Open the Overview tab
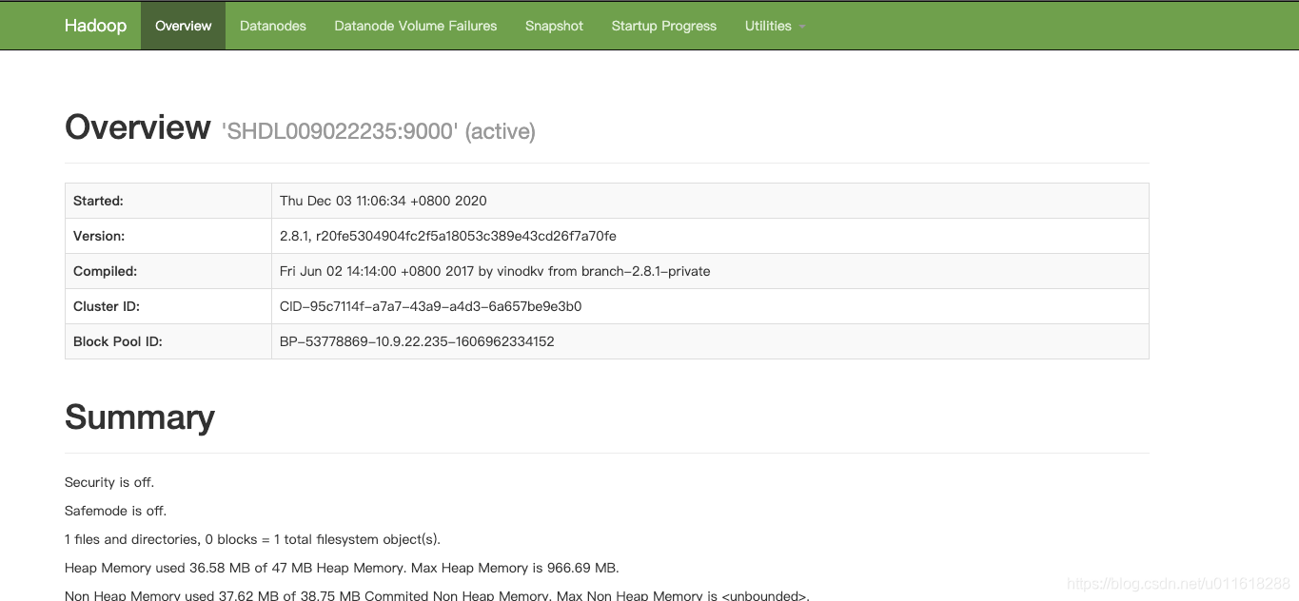The width and height of the screenshot is (1299, 601). (183, 26)
